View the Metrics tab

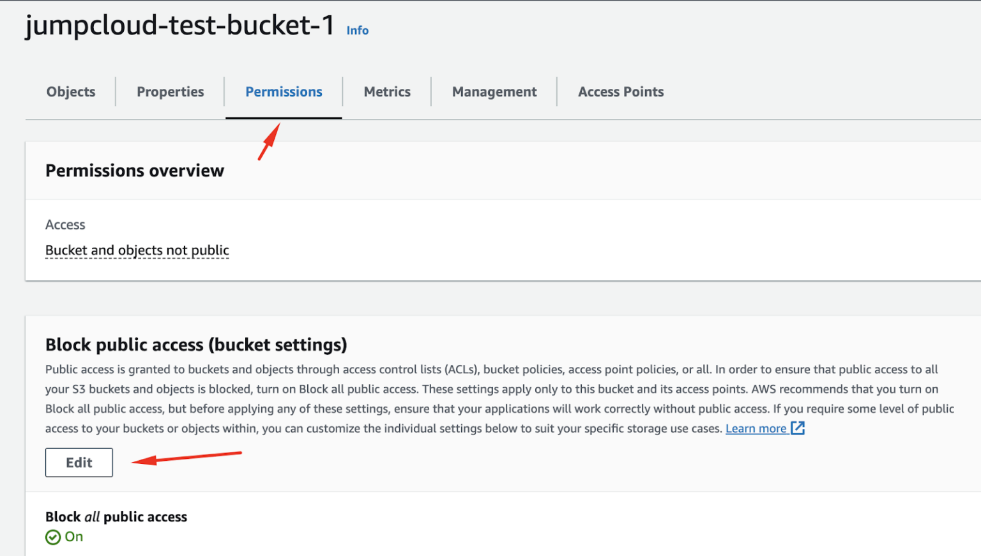coord(387,91)
